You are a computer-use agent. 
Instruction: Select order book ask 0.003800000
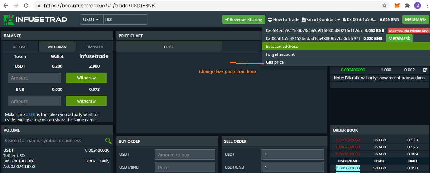coord(348,140)
